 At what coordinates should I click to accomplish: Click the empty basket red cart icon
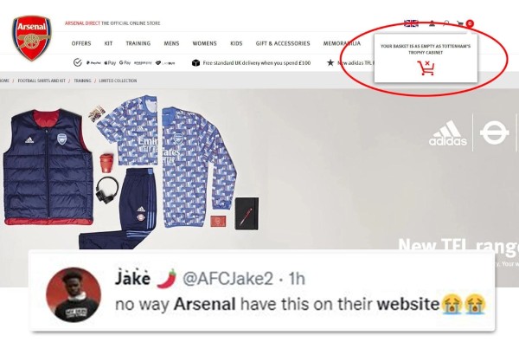(426, 68)
